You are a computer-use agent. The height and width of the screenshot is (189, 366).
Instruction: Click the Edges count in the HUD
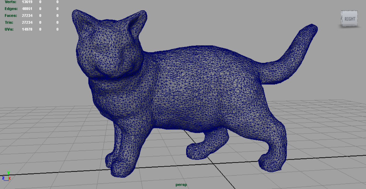27,9
